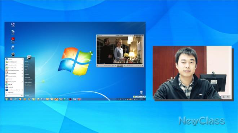Click the Start menu search programs field

14,96
